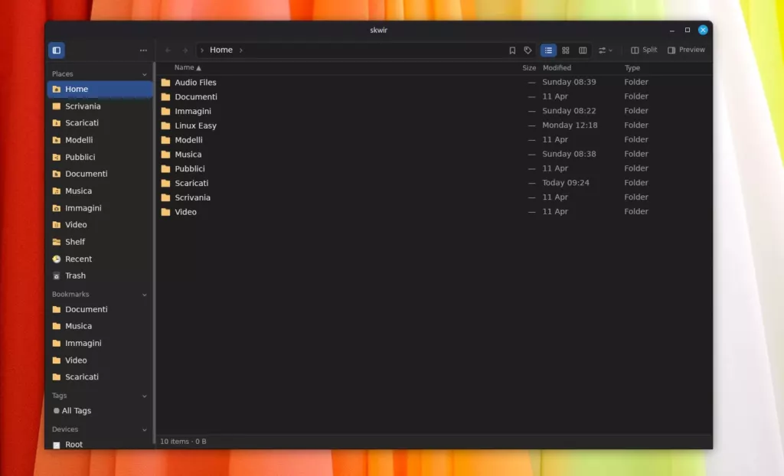This screenshot has width=784, height=476.
Task: Collapse the Places section
Action: pos(145,74)
